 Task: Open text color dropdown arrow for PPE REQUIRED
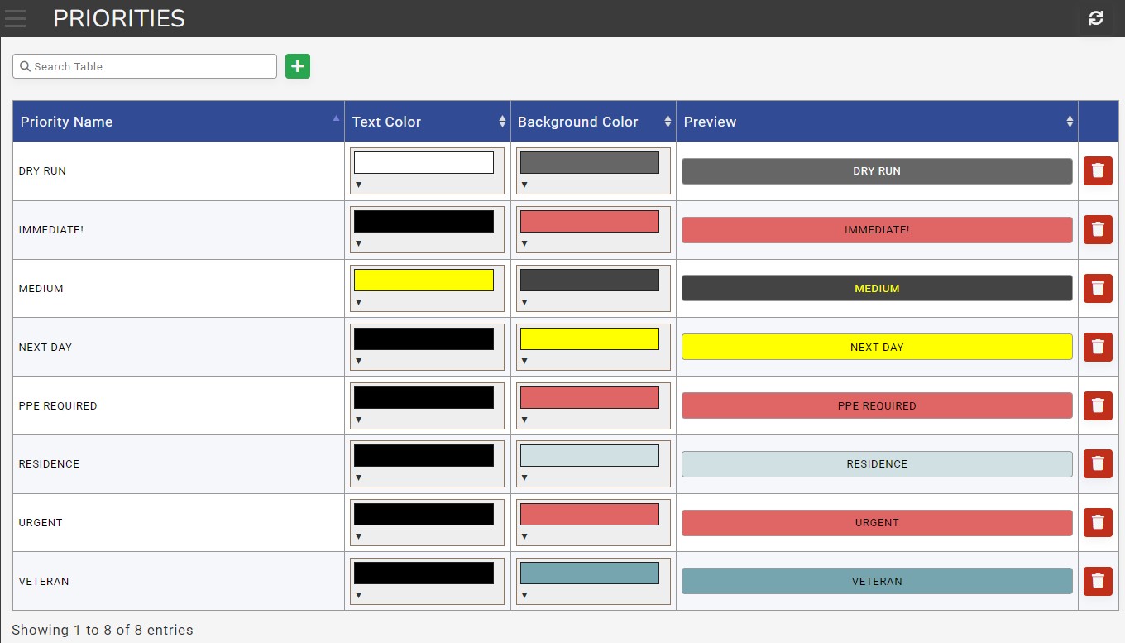tap(359, 420)
